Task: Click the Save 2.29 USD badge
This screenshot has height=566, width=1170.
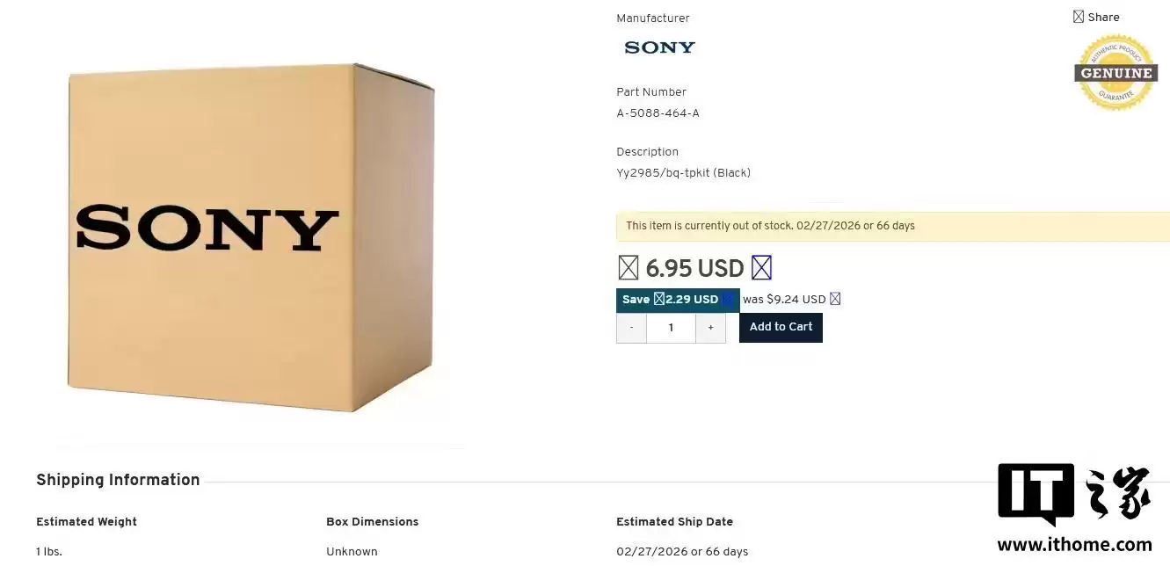Action: (677, 300)
